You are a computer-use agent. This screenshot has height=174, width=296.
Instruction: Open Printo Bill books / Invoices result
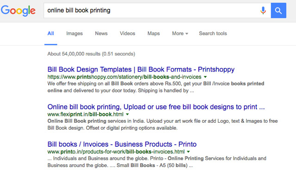122,144
